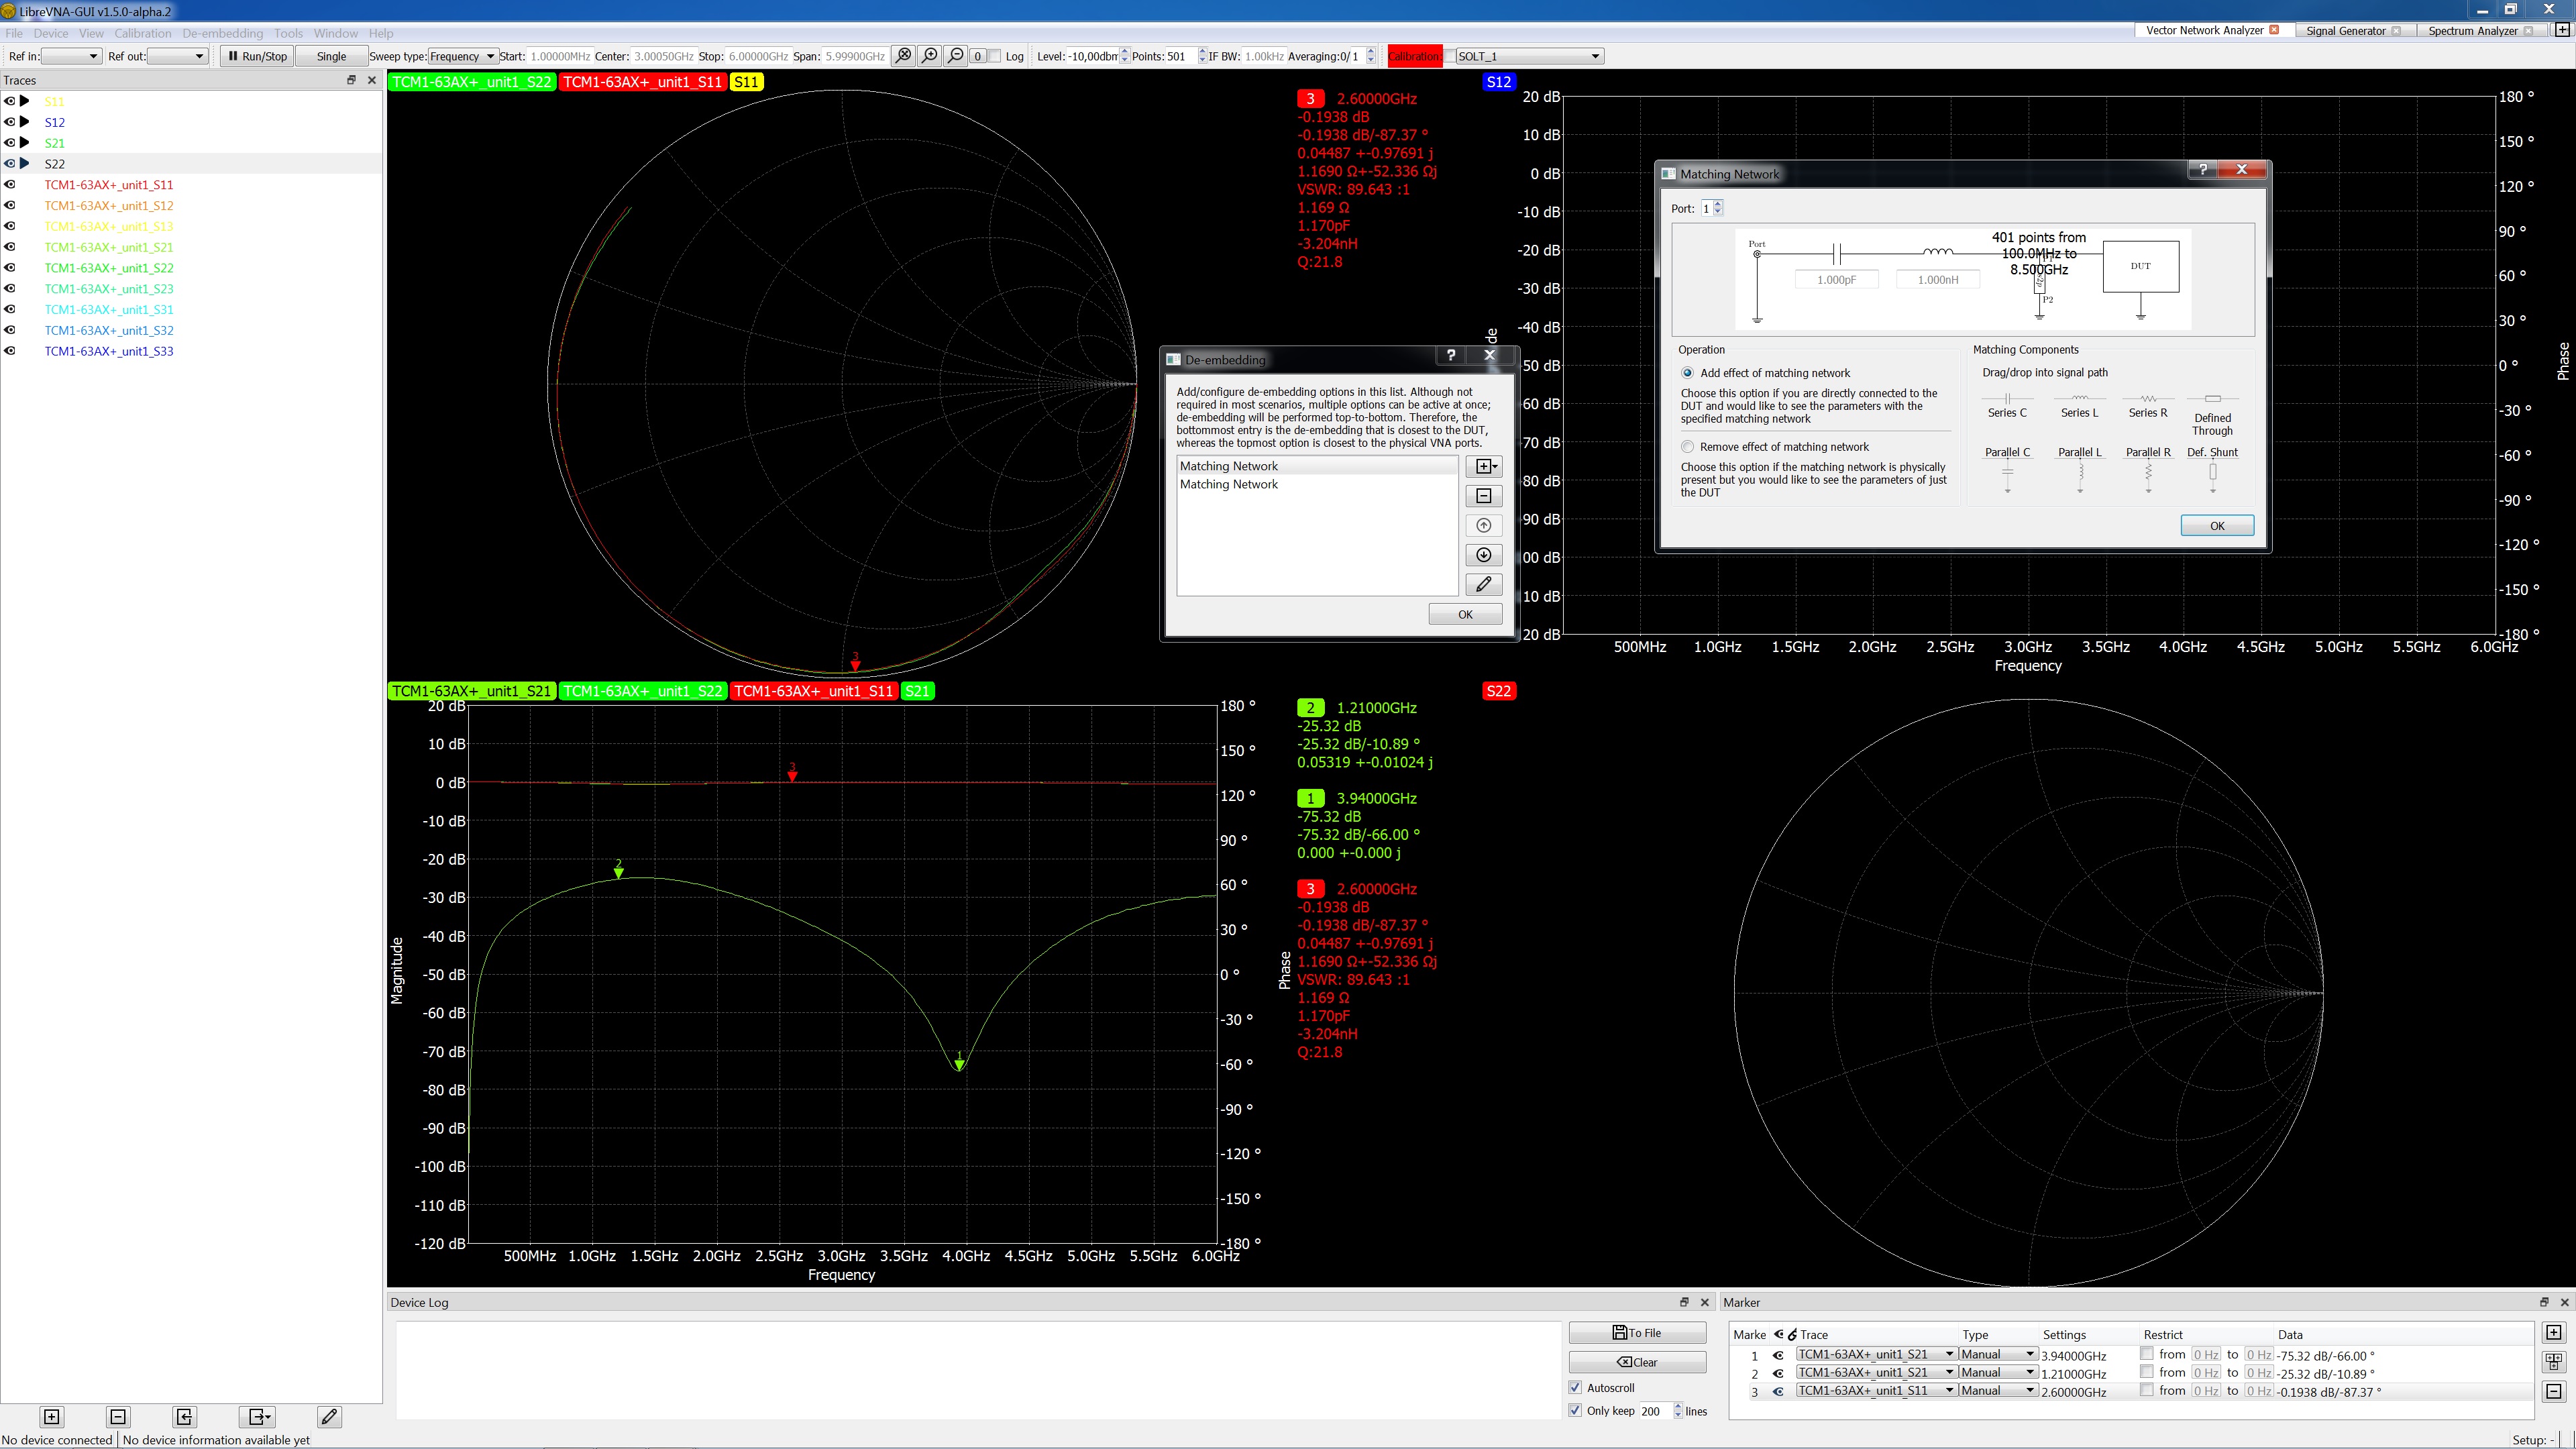Open the De-embedding menu
2576x1449 pixels.
click(222, 33)
